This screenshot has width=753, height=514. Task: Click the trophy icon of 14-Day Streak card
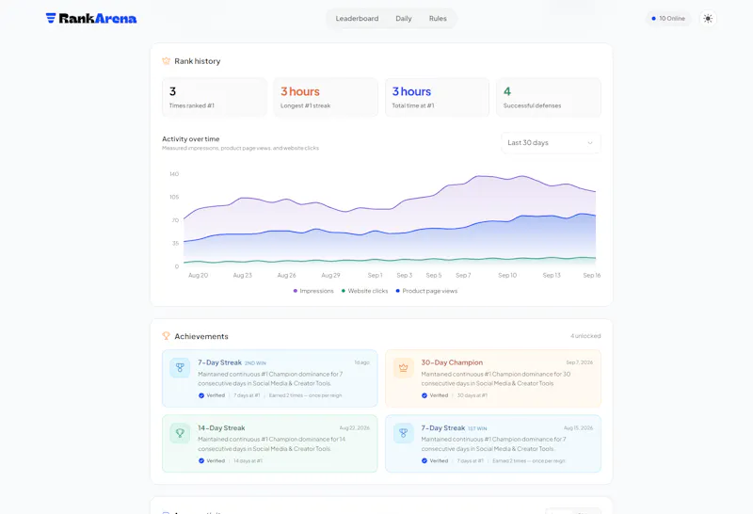click(180, 433)
